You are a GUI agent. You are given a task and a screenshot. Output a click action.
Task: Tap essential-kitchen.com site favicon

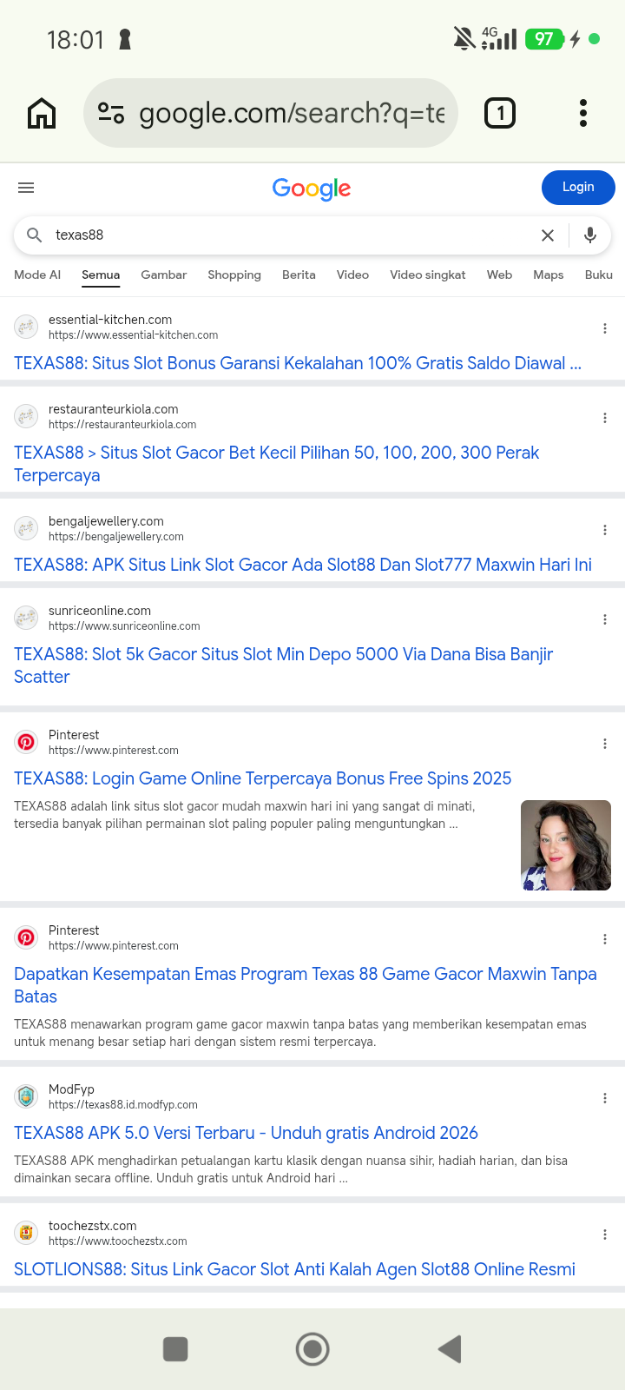click(26, 327)
